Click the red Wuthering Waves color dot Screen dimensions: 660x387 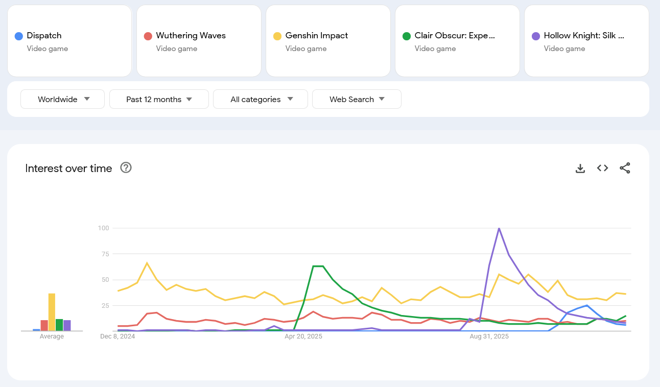148,36
